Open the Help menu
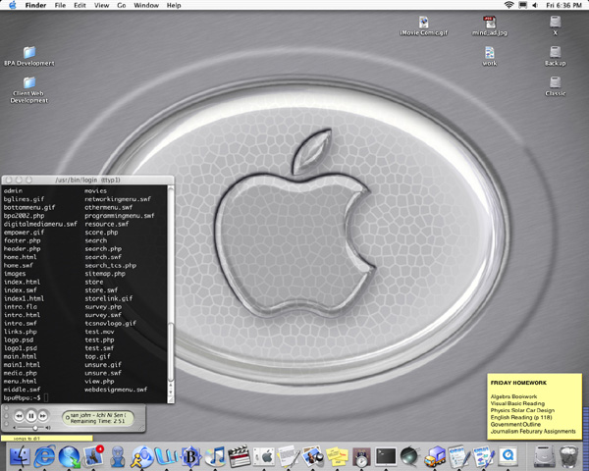 (x=174, y=5)
